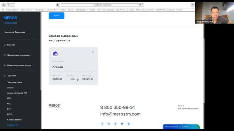The image size is (234, 131).
Task: Click the translate icon in the address bar
Action: pos(140,5)
